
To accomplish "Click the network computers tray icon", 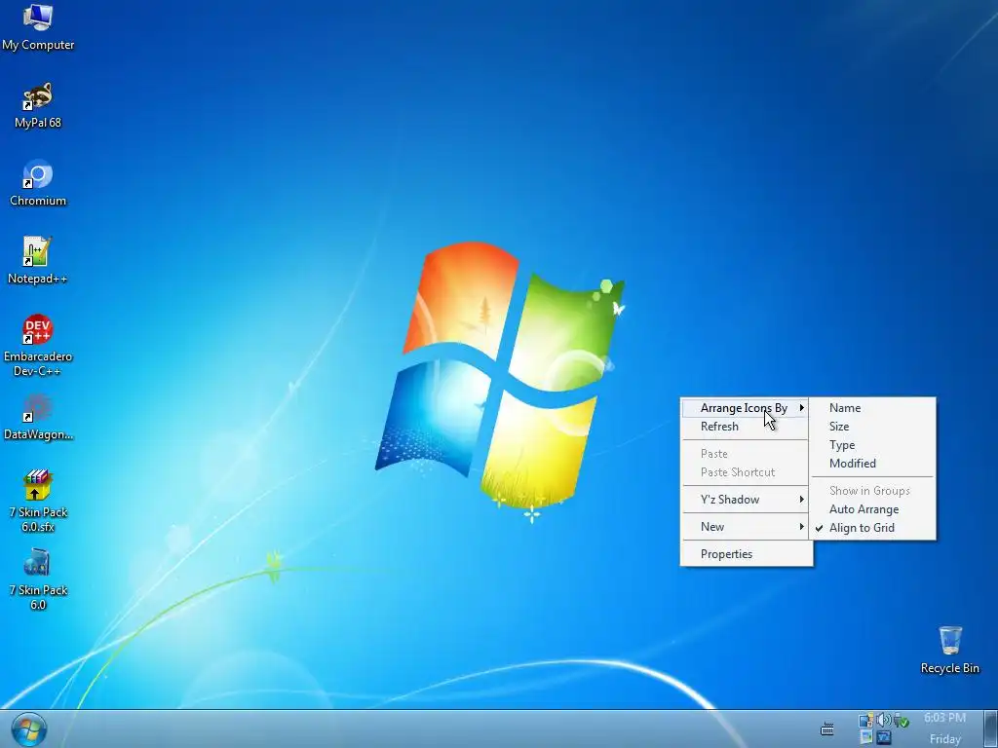I will (865, 721).
